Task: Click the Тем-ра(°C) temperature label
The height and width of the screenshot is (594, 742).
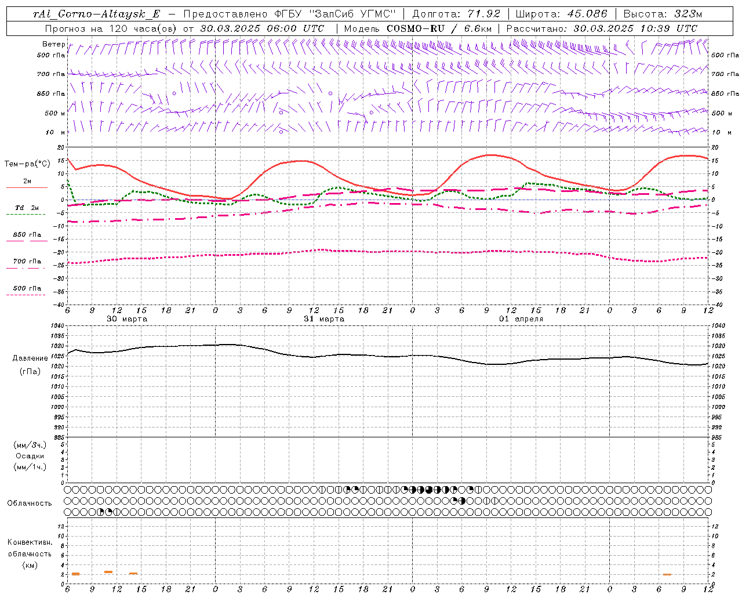Action: click(27, 164)
